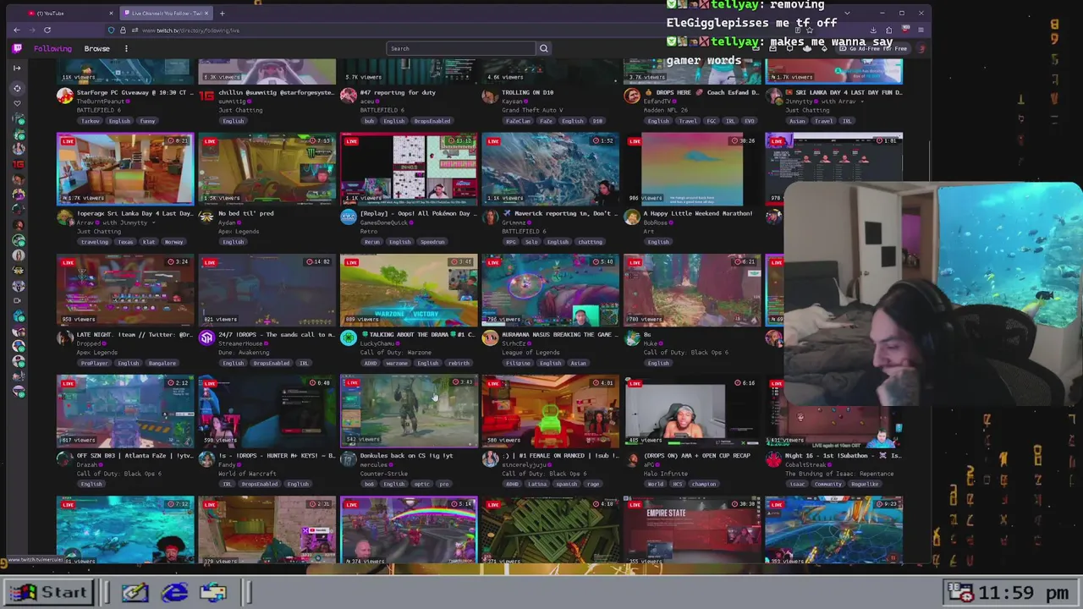This screenshot has width=1083, height=609.
Task: Open Aydan's No bed til' pred thumbnail
Action: tap(267, 168)
